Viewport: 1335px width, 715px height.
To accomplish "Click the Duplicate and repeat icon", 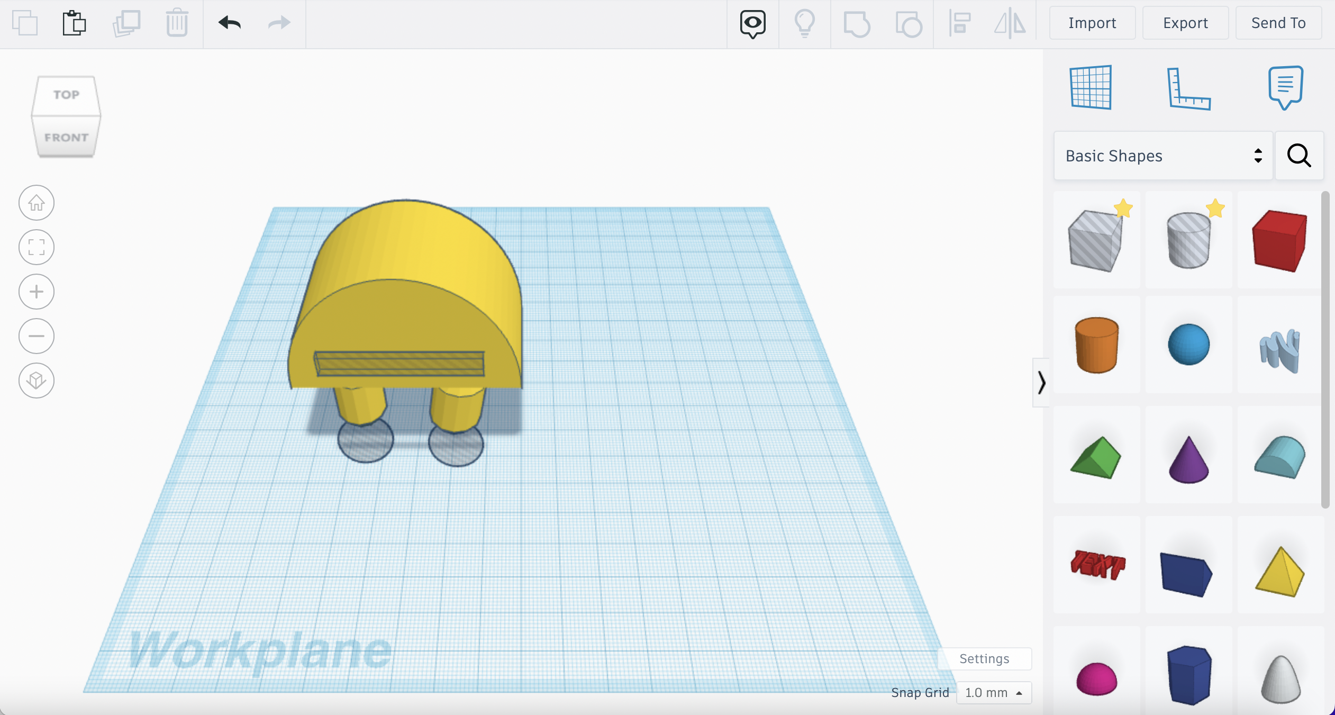I will (x=126, y=23).
